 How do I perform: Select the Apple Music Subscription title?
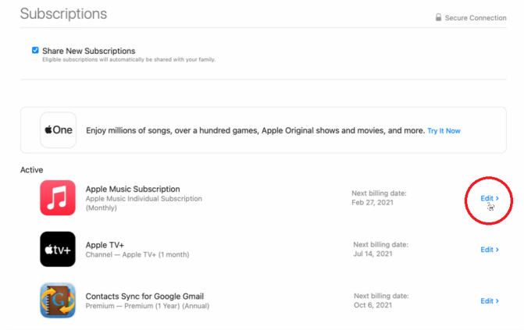[x=133, y=189]
